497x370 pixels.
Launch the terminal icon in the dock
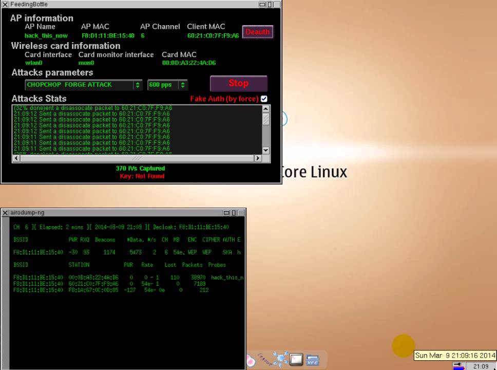pyautogui.click(x=296, y=360)
